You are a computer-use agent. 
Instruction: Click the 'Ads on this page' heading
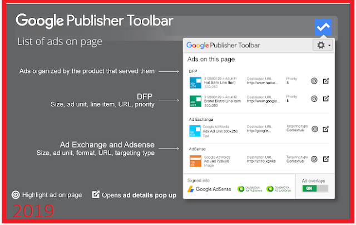pos(211,60)
